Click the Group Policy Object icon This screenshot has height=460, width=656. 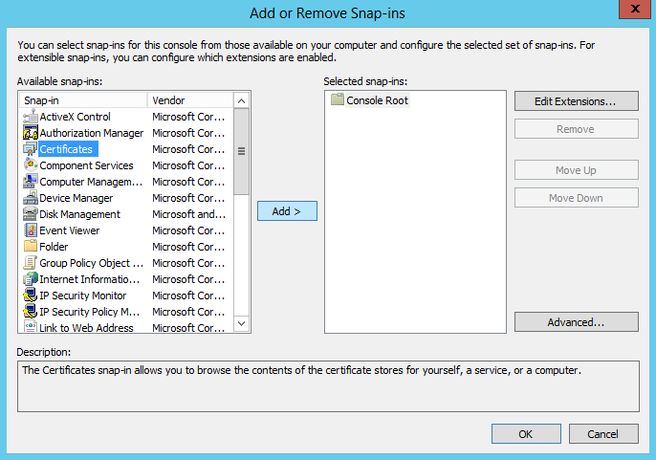tap(30, 263)
